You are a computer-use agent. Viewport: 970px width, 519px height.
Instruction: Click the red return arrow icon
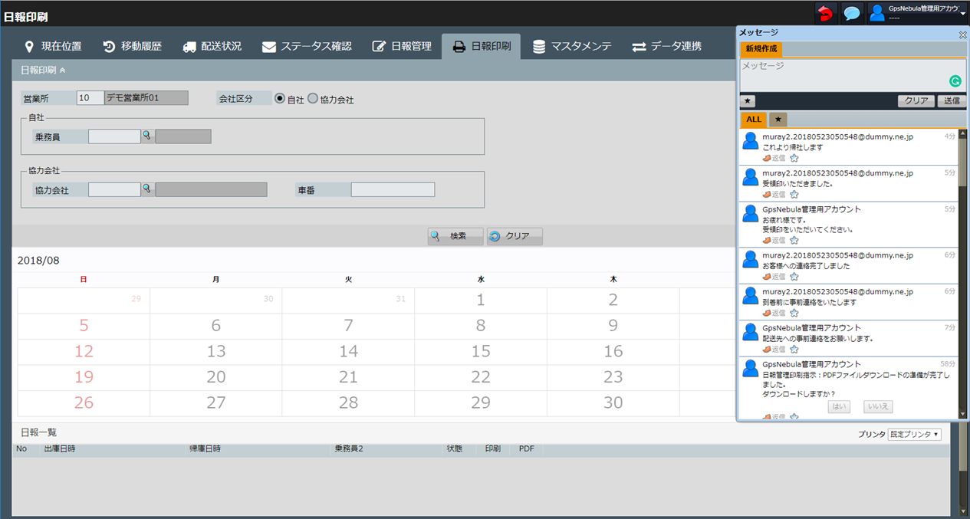tap(825, 13)
